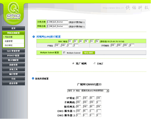This screenshot has width=151, height=119.
Task: Select the DMZ radio button
Action: (x=95, y=63)
